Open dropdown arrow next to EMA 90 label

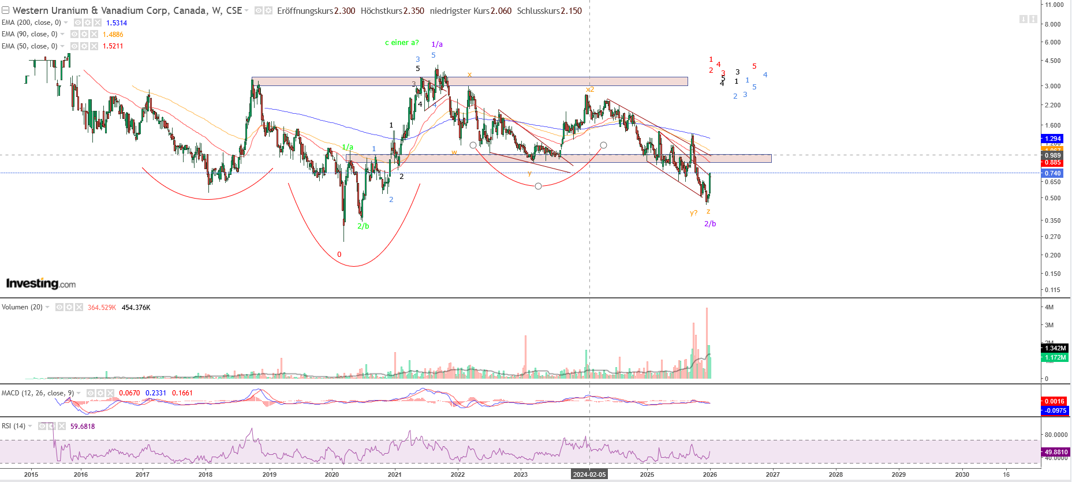coord(63,34)
